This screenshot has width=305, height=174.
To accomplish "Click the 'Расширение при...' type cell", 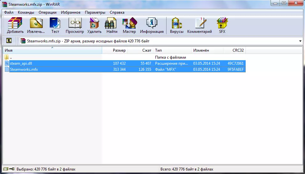I will pos(171,63).
